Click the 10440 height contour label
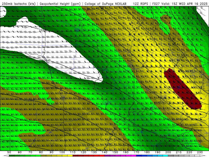This screenshot has width=209, height=157. coord(46,60)
